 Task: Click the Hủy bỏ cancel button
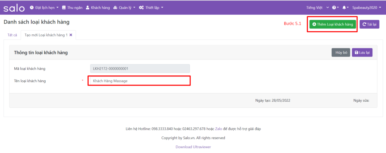tap(341, 53)
